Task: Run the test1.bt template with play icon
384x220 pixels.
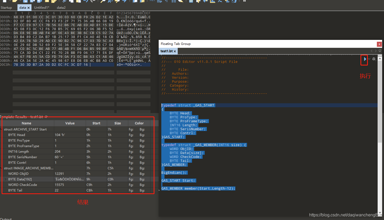Action: (x=365, y=59)
